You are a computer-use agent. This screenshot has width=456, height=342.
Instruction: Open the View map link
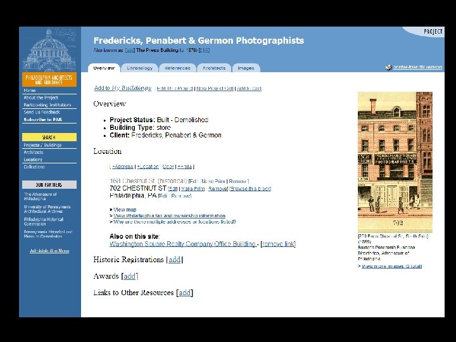point(125,210)
